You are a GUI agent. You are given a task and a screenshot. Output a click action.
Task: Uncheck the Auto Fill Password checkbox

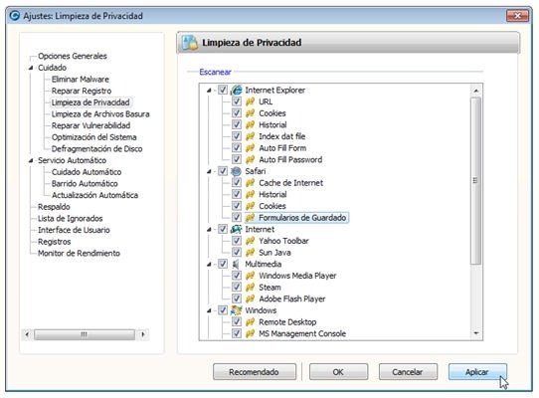pyautogui.click(x=237, y=159)
